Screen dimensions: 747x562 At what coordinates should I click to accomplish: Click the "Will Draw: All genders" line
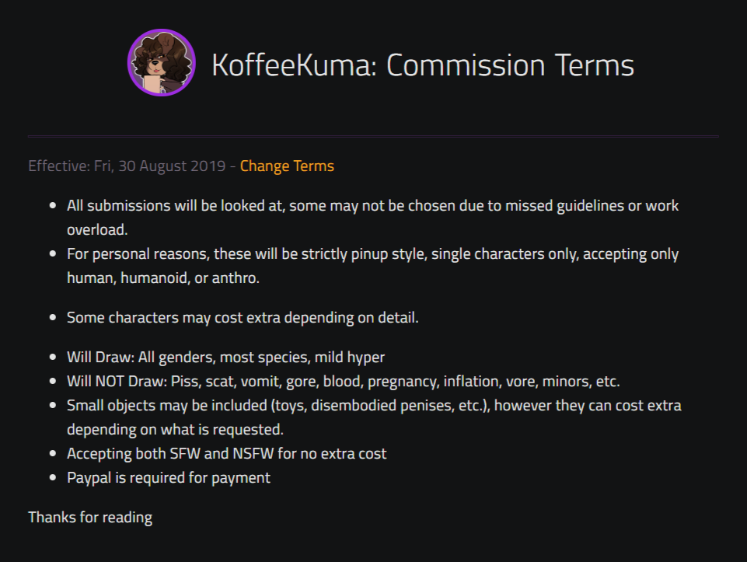[x=225, y=358]
